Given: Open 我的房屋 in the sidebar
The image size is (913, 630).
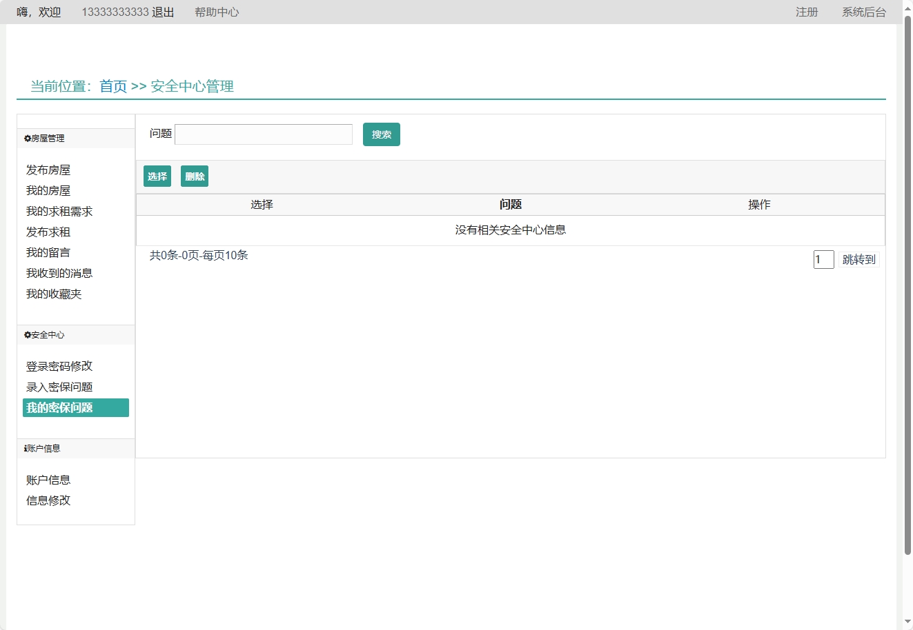Looking at the screenshot, I should (48, 191).
